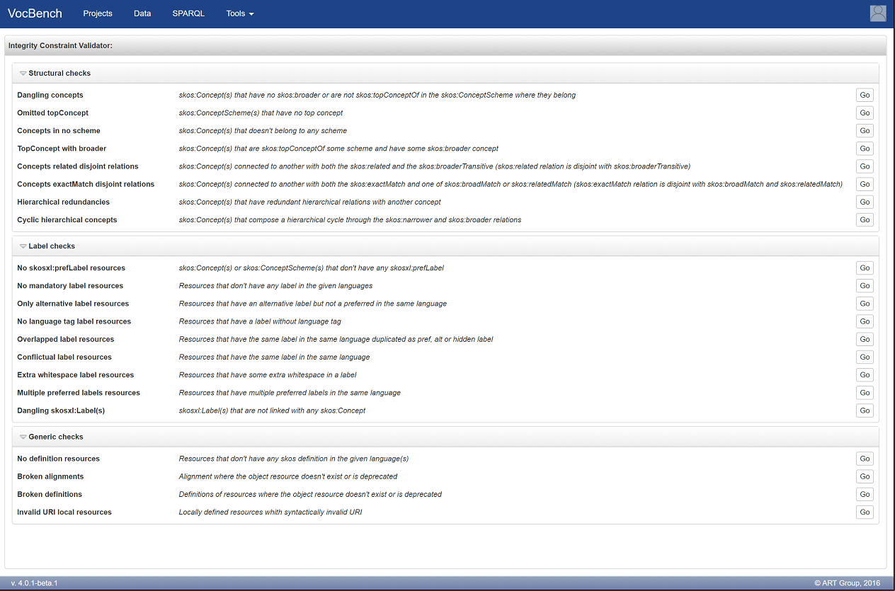
Task: Click the 'Dangling concepts' label text
Action: click(50, 95)
